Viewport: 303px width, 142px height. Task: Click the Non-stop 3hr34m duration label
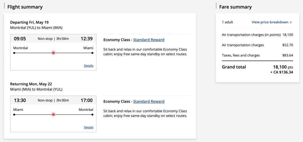[x=53, y=39]
